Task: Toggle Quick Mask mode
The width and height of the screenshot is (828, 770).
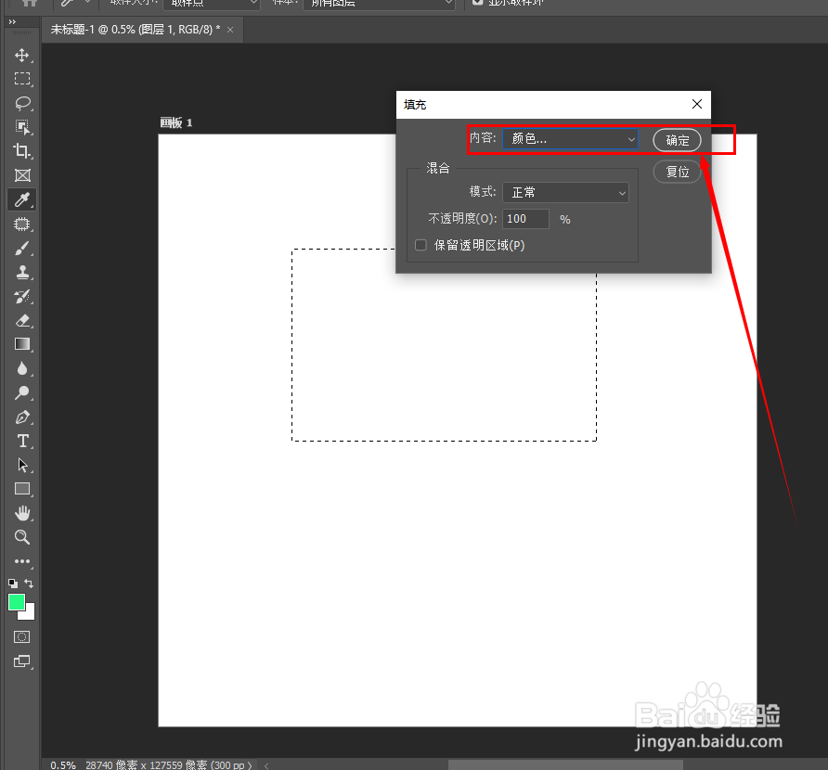Action: click(21, 637)
